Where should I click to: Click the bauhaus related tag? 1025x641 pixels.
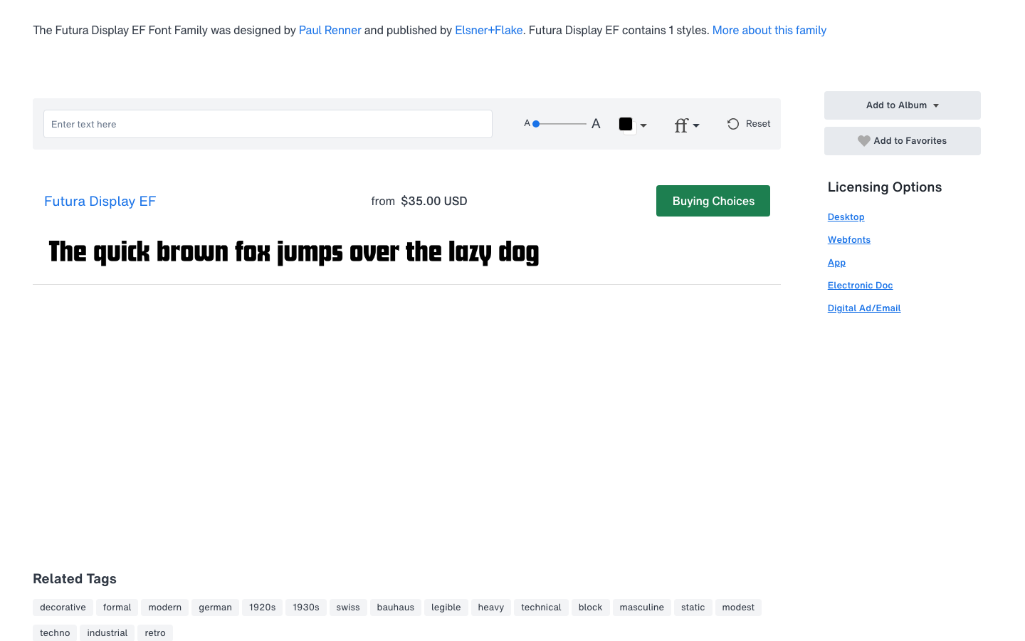(395, 608)
